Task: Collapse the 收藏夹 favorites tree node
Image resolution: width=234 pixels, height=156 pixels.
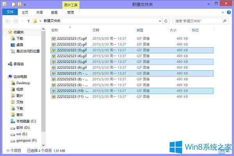Action: point(4,32)
